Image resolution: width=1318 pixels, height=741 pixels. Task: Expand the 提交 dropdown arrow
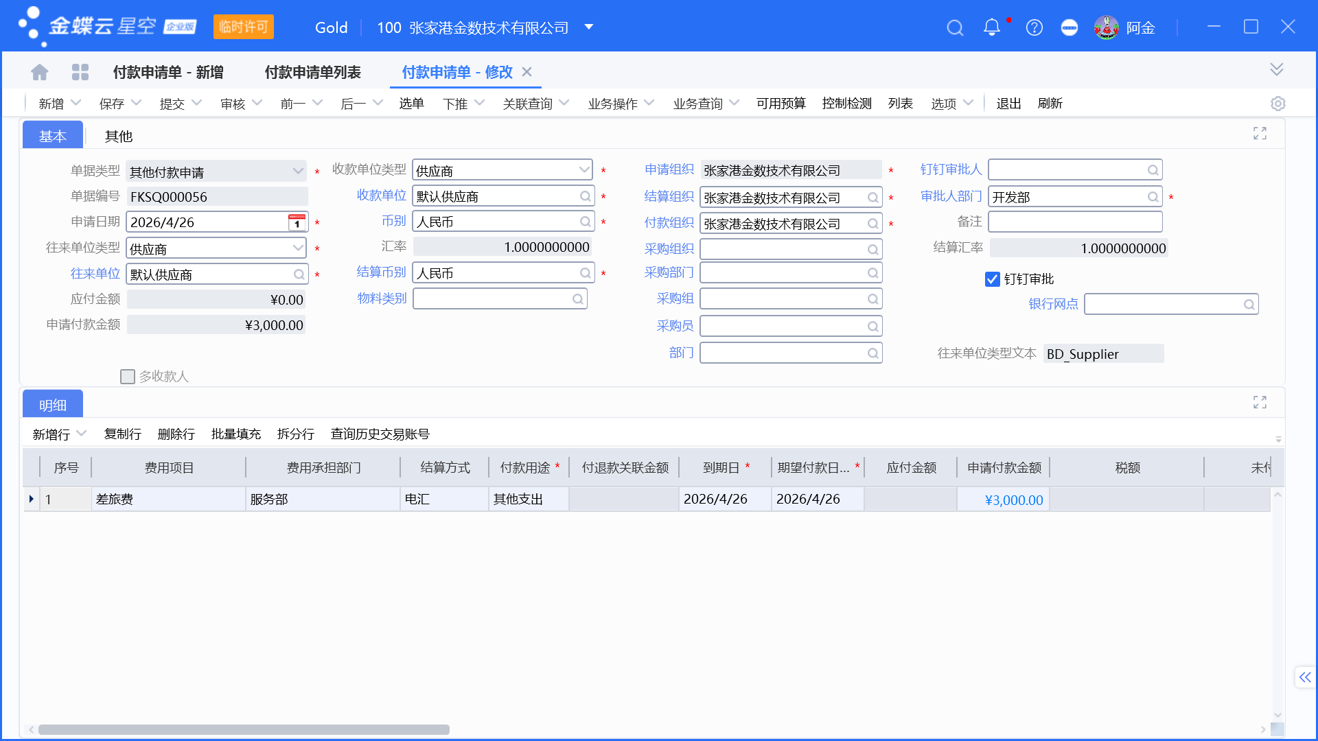click(197, 103)
